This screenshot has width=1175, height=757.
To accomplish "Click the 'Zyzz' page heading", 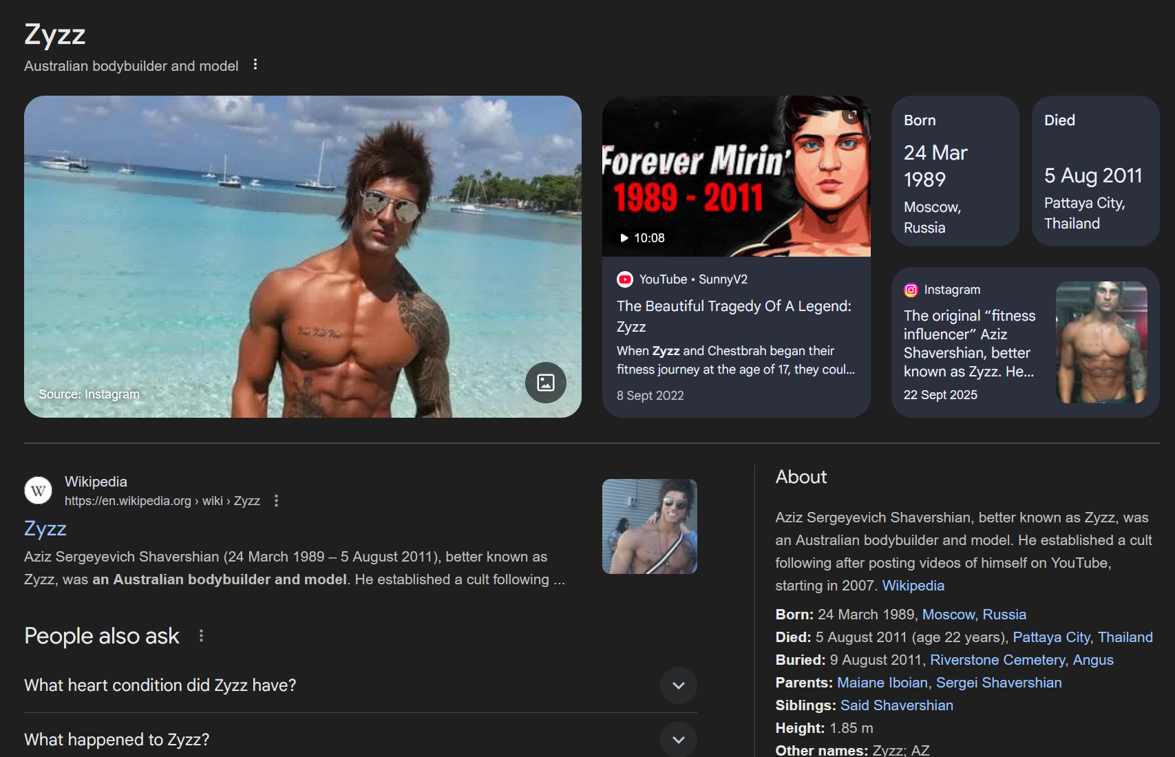I will [55, 34].
